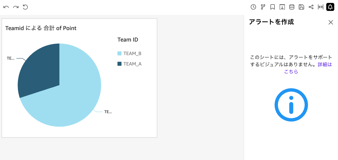This screenshot has height=160, width=338.
Task: Open the database cylinder icon
Action: point(292,7)
